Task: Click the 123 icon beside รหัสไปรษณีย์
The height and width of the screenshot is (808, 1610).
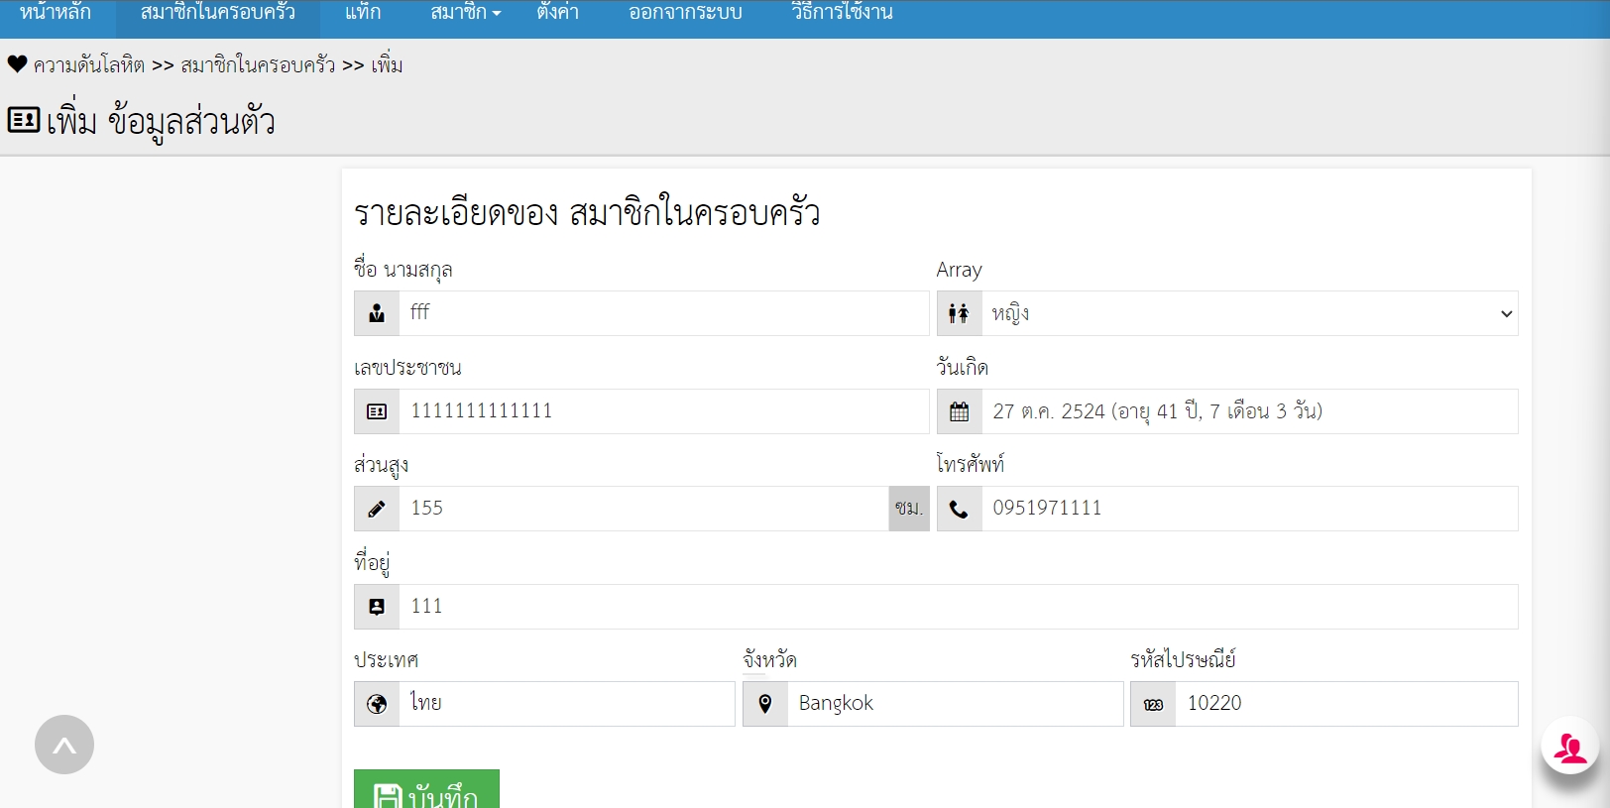Action: [x=1153, y=705]
